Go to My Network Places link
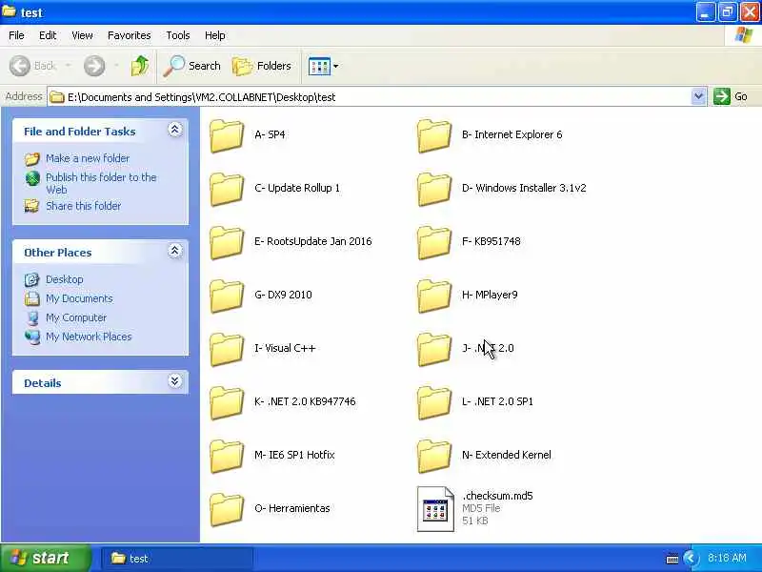 coord(89,337)
